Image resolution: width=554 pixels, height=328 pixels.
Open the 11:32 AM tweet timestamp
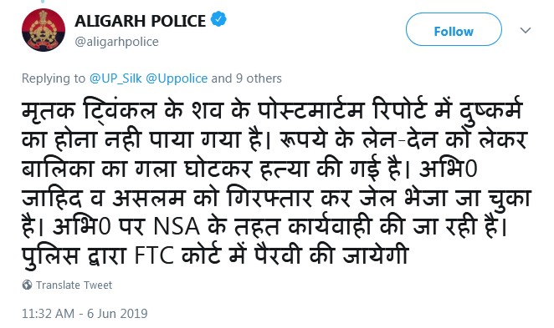[x=48, y=313]
